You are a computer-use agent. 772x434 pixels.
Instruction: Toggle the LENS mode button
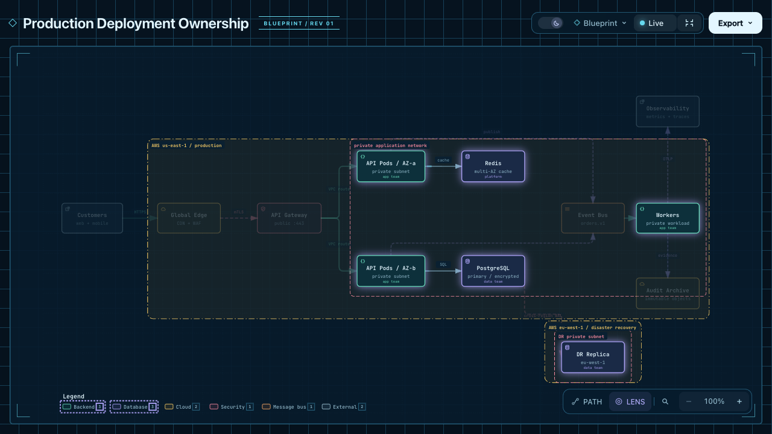[630, 401]
